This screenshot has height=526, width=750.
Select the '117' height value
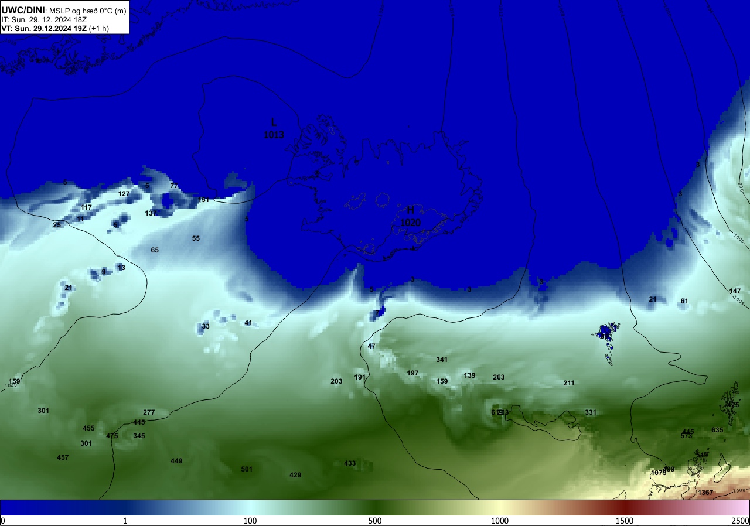[x=86, y=207]
